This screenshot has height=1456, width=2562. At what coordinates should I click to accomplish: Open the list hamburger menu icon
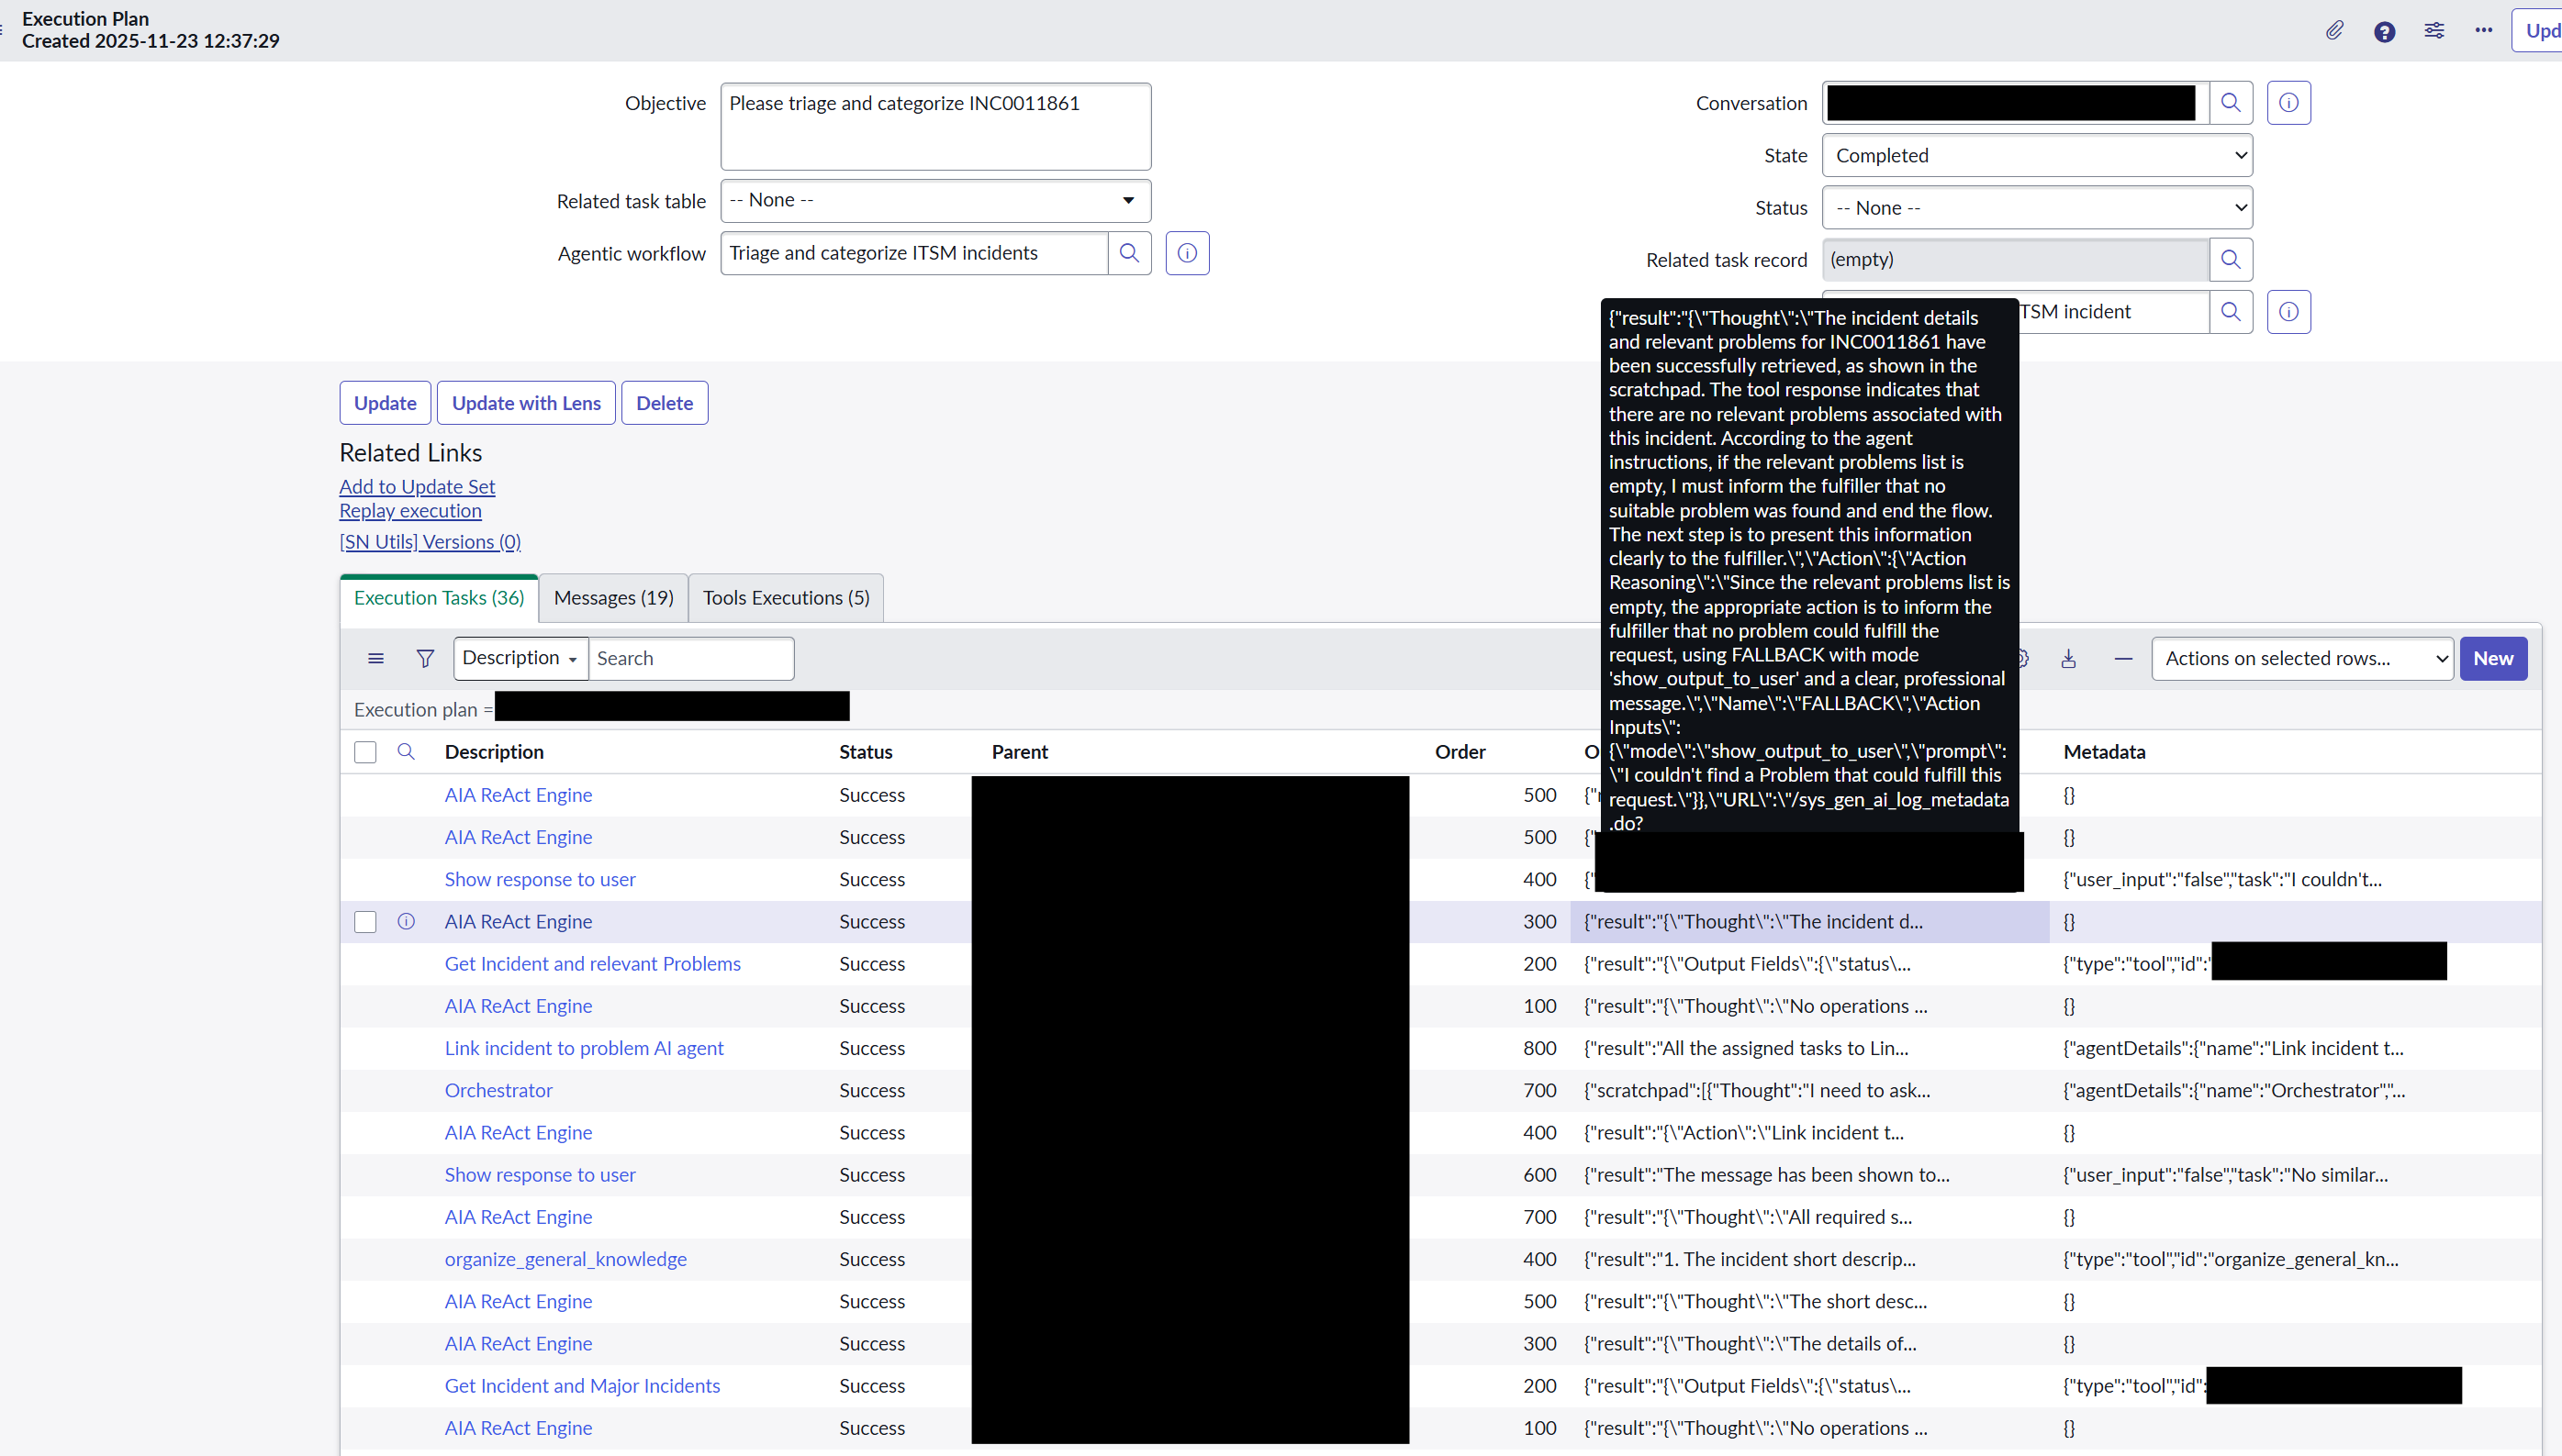[x=375, y=658]
